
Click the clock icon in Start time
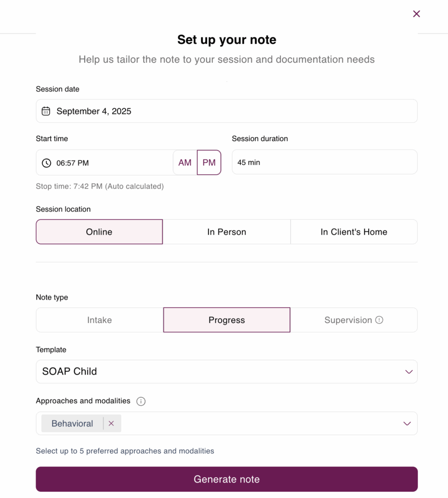46,163
